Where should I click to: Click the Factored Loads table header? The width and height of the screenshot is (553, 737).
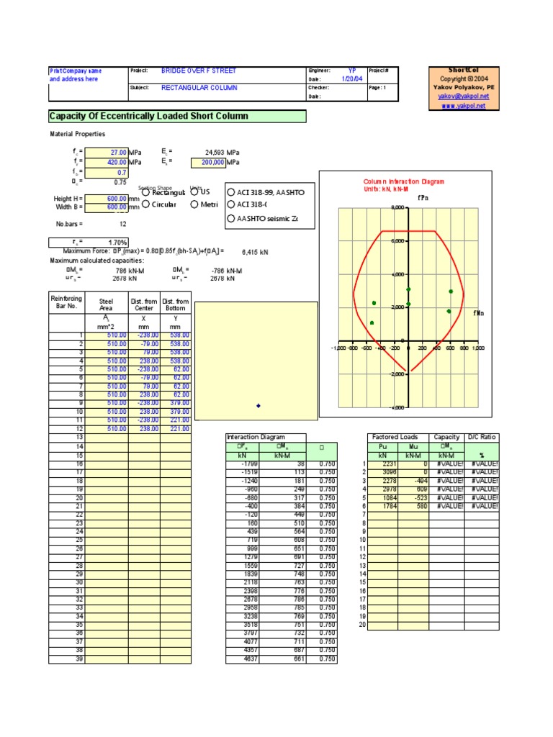click(395, 437)
